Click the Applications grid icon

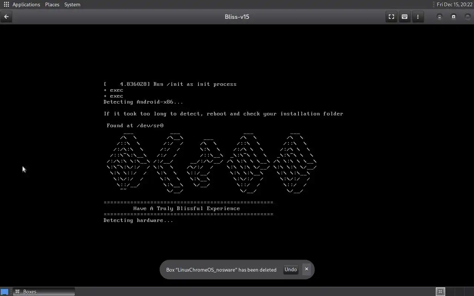click(x=6, y=4)
